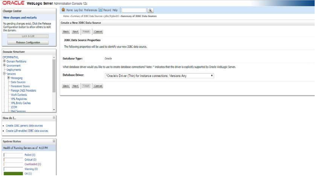This screenshot has height=181, width=316.
Task: Collapse the Services tree node
Action: tap(4, 74)
